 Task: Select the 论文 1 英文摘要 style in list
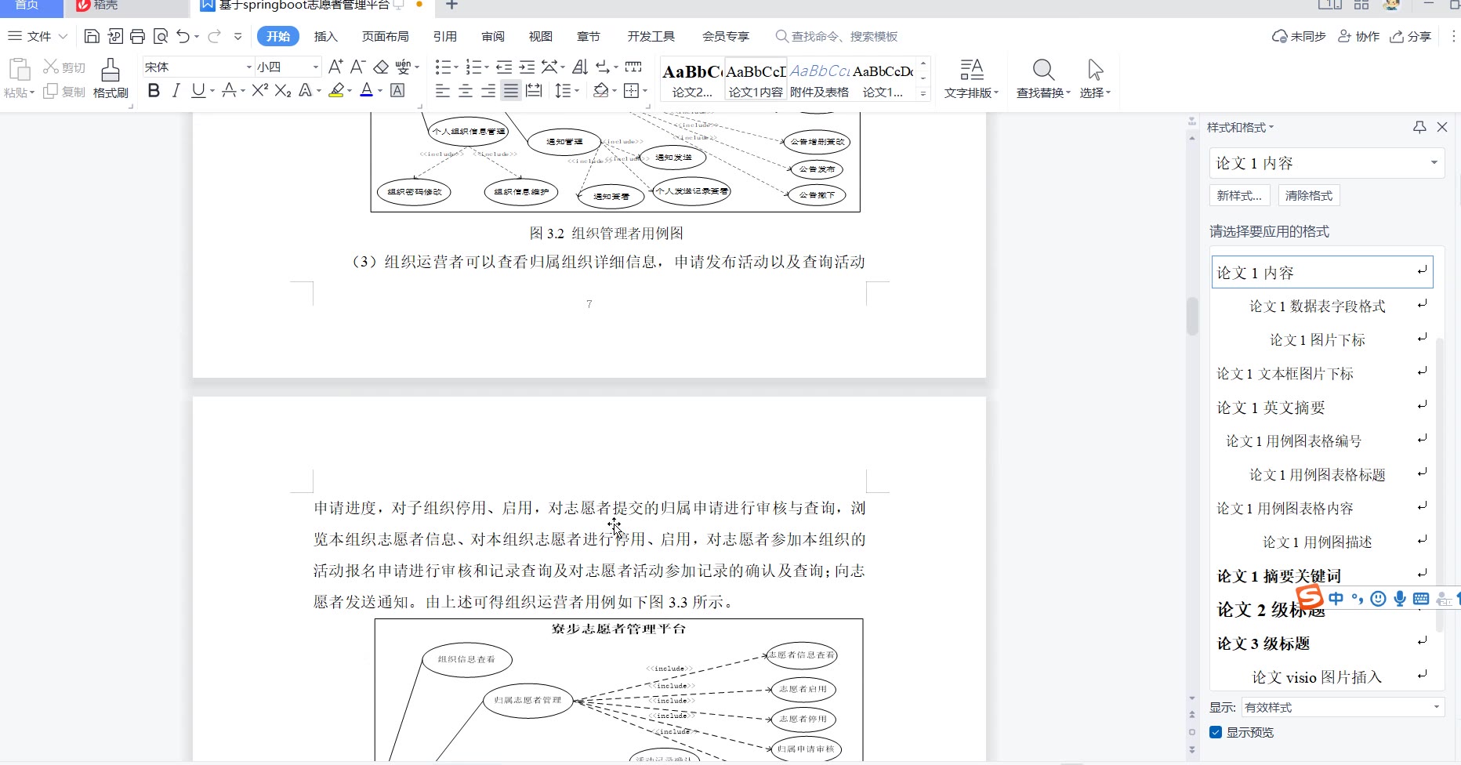tap(1271, 408)
